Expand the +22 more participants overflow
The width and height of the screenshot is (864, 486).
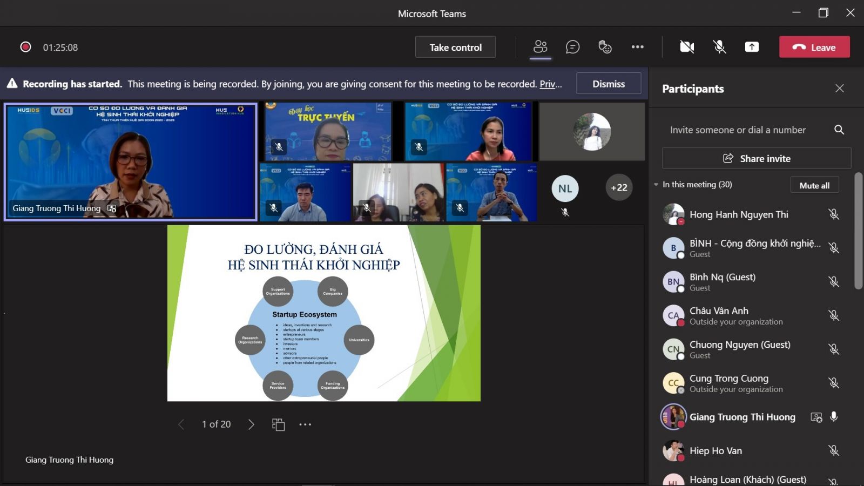(619, 188)
